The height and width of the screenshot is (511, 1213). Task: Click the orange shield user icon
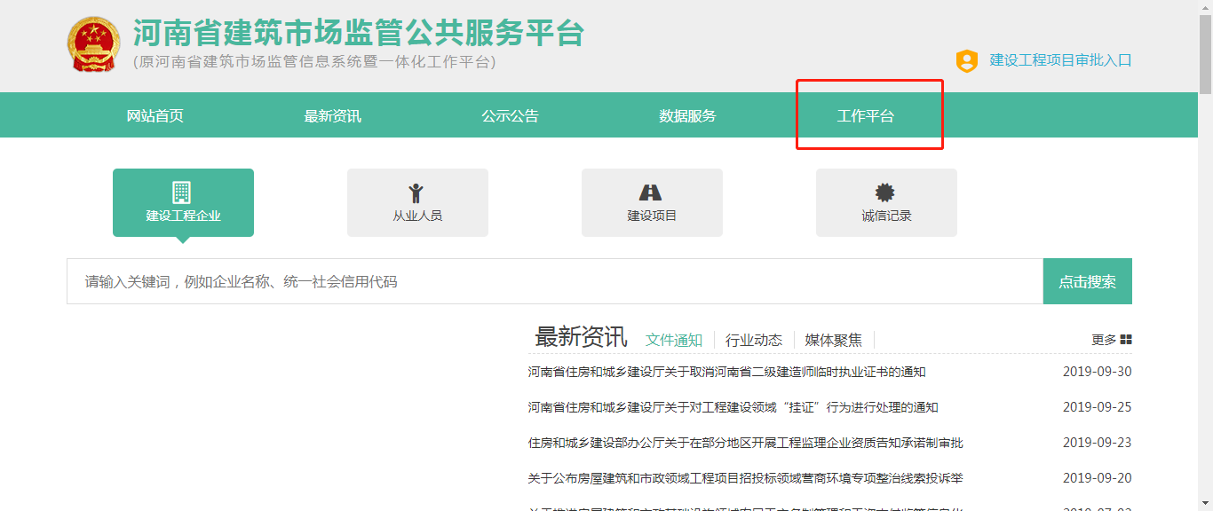coord(966,61)
